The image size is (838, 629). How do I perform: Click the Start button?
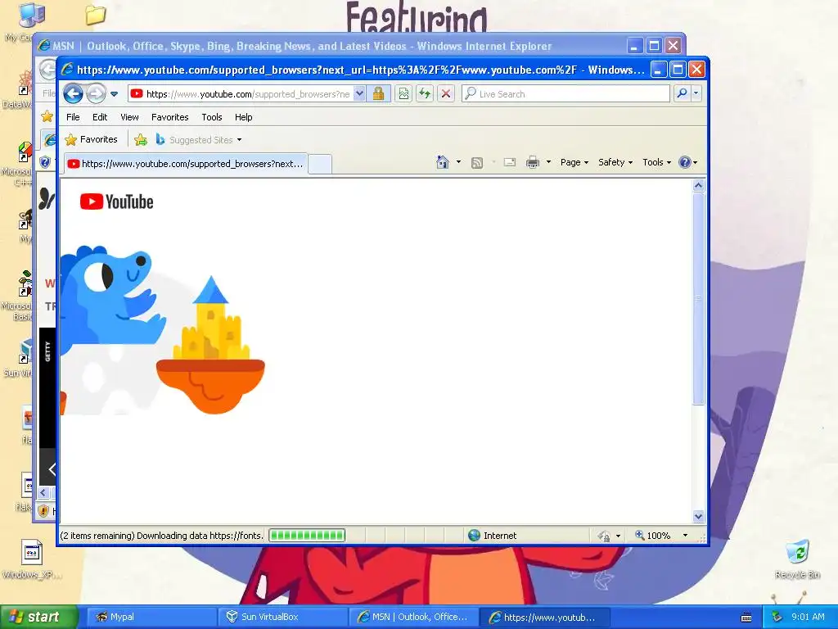click(x=38, y=617)
